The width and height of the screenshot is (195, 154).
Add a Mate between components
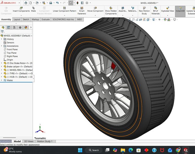pyautogui.click(x=33, y=9)
